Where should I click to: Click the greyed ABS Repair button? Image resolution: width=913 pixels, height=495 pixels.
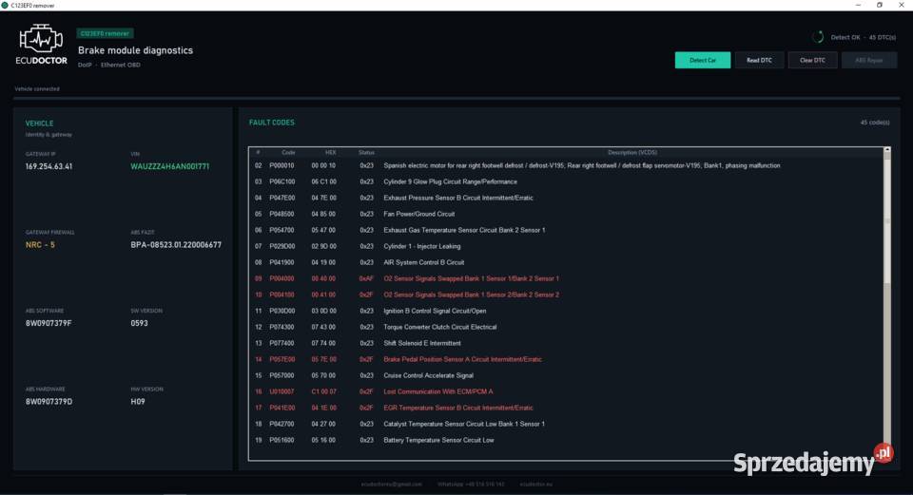[868, 60]
